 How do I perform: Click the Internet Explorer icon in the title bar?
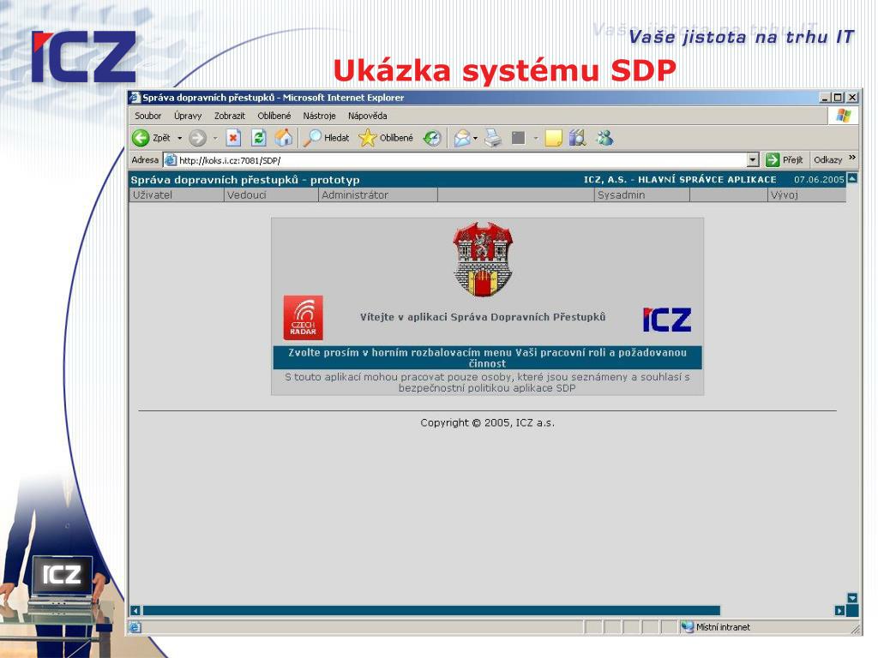pyautogui.click(x=135, y=98)
